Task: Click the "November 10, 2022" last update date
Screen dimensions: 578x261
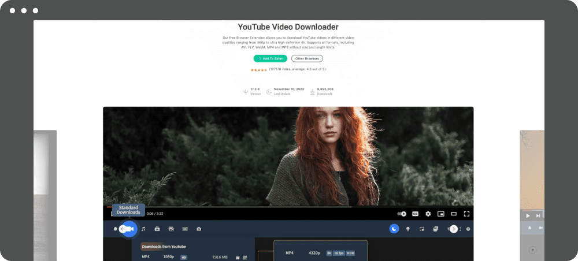Action: [290, 89]
